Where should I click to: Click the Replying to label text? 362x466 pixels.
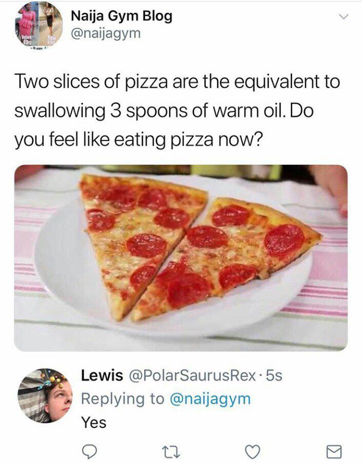(x=123, y=399)
